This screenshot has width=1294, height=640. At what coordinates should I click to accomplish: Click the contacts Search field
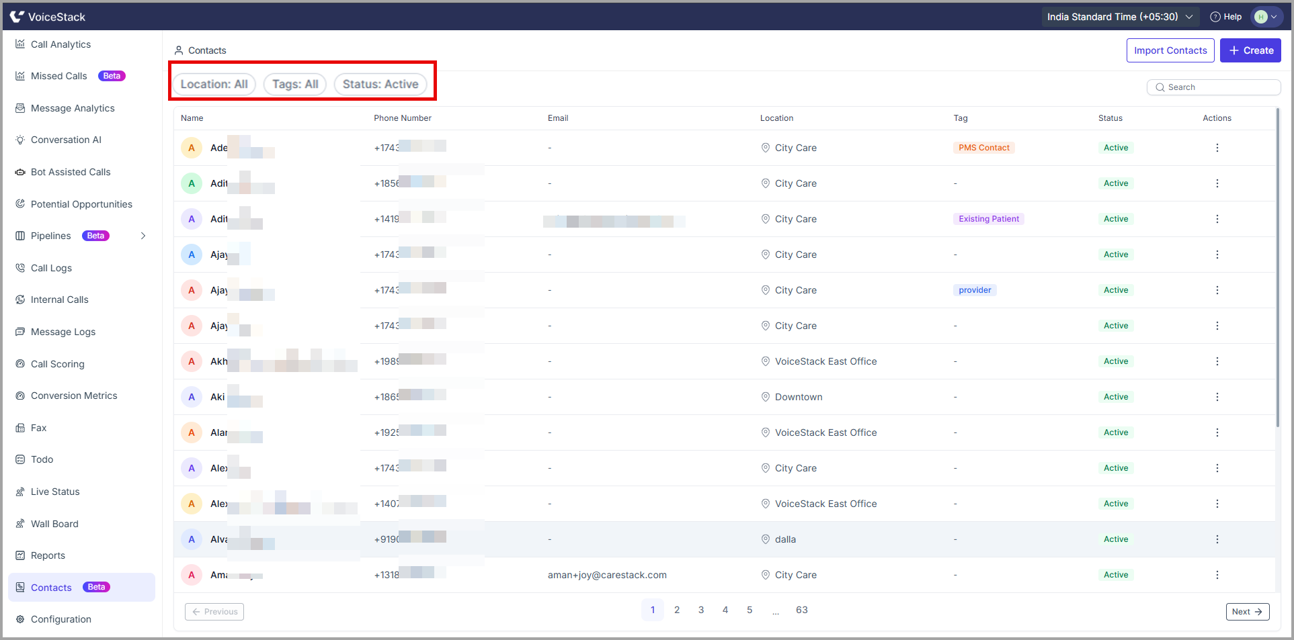(1214, 87)
